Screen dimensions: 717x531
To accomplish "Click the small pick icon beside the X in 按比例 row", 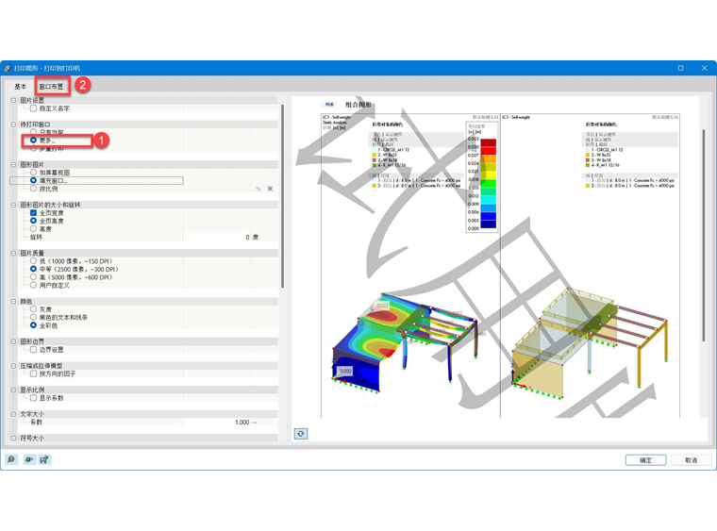I will [258, 189].
